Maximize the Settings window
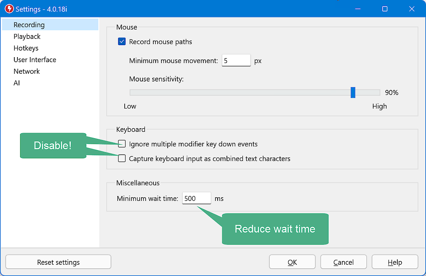This screenshot has width=426, height=276. coord(385,9)
